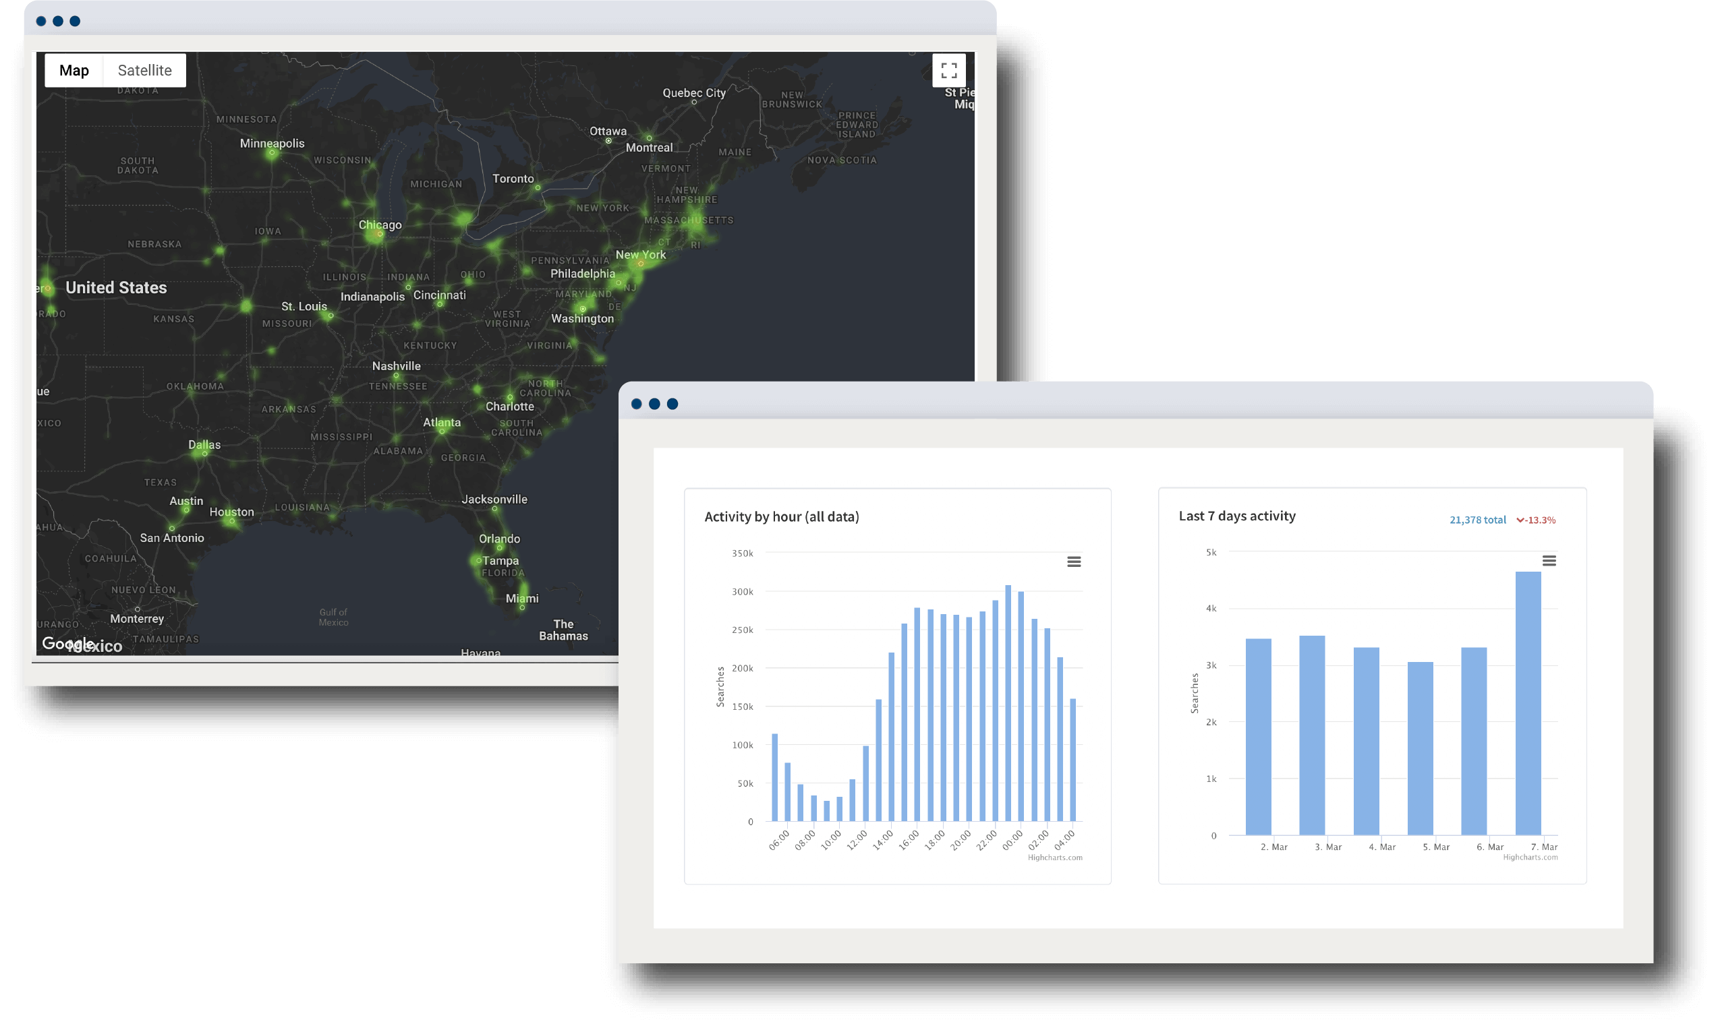1718x1026 pixels.
Task: Open hamburger menu on Last 7 days chart
Action: click(x=1549, y=561)
